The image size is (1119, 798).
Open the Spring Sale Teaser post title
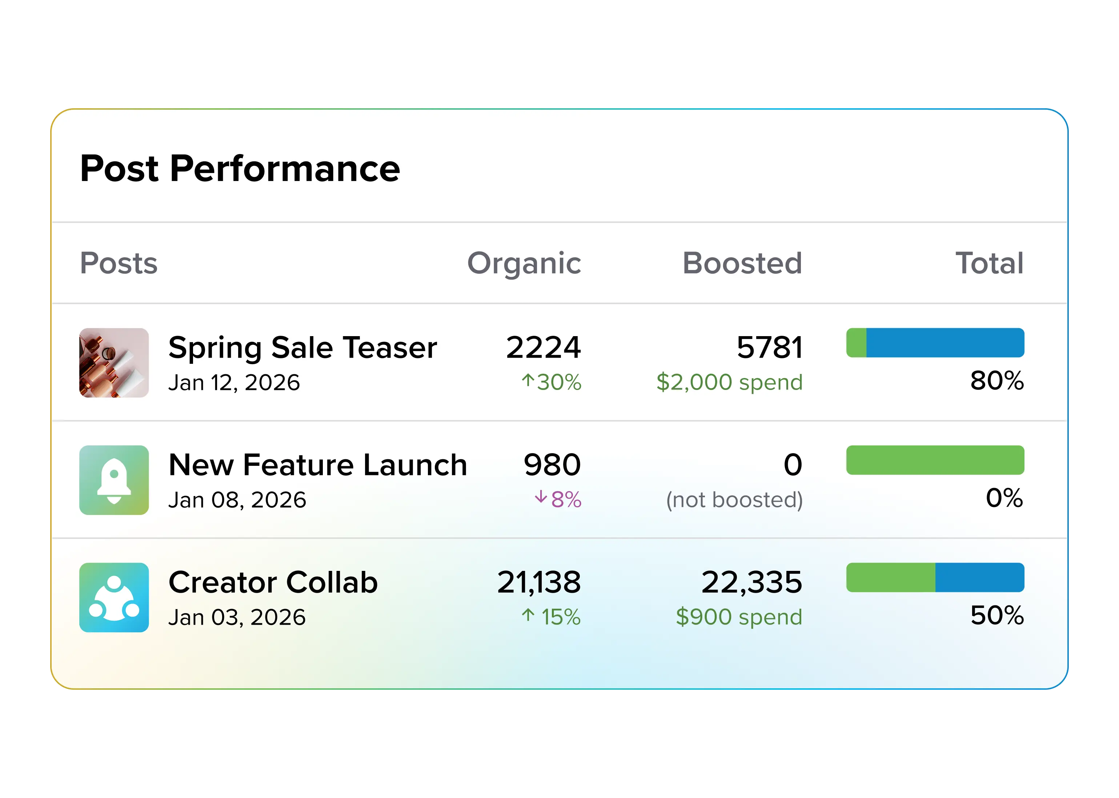pyautogui.click(x=302, y=348)
